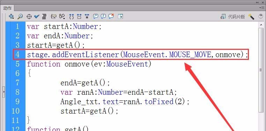Open the add new script item menu
Image resolution: width=266 pixels, height=131 pixels.
11,16
